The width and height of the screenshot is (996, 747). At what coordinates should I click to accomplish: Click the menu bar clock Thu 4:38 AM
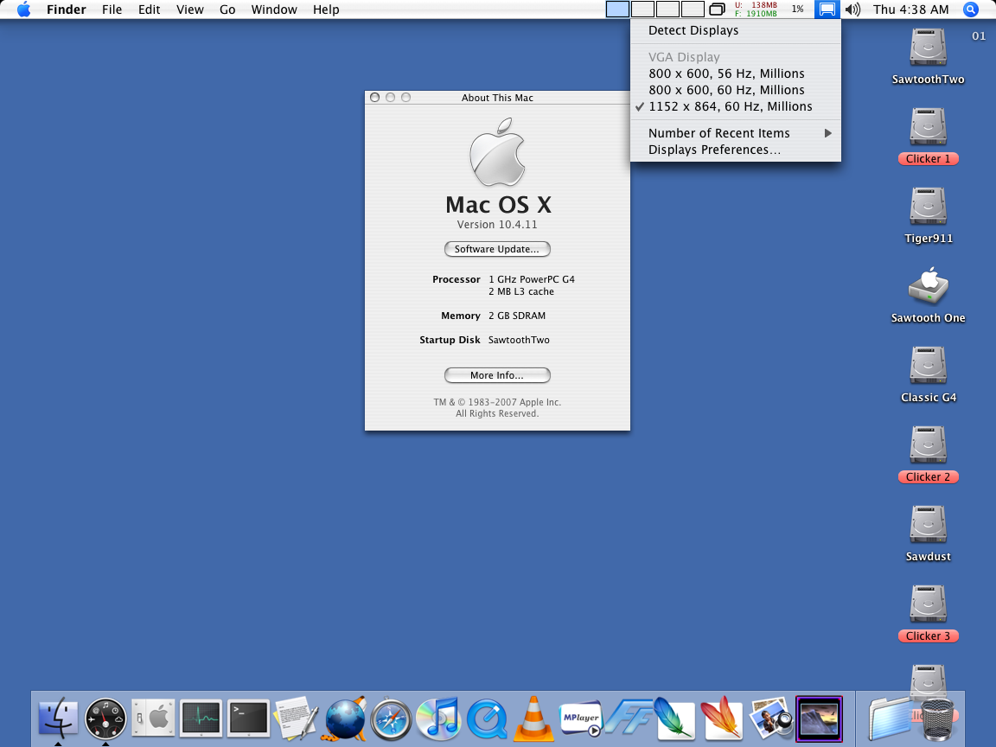pos(911,10)
